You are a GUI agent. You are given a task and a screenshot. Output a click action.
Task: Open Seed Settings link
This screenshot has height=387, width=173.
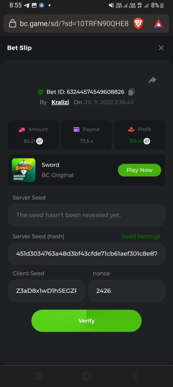coord(141,236)
